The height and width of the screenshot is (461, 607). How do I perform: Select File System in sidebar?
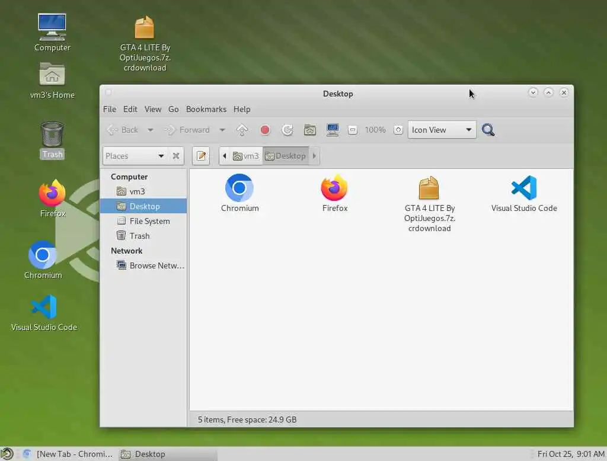pos(143,221)
